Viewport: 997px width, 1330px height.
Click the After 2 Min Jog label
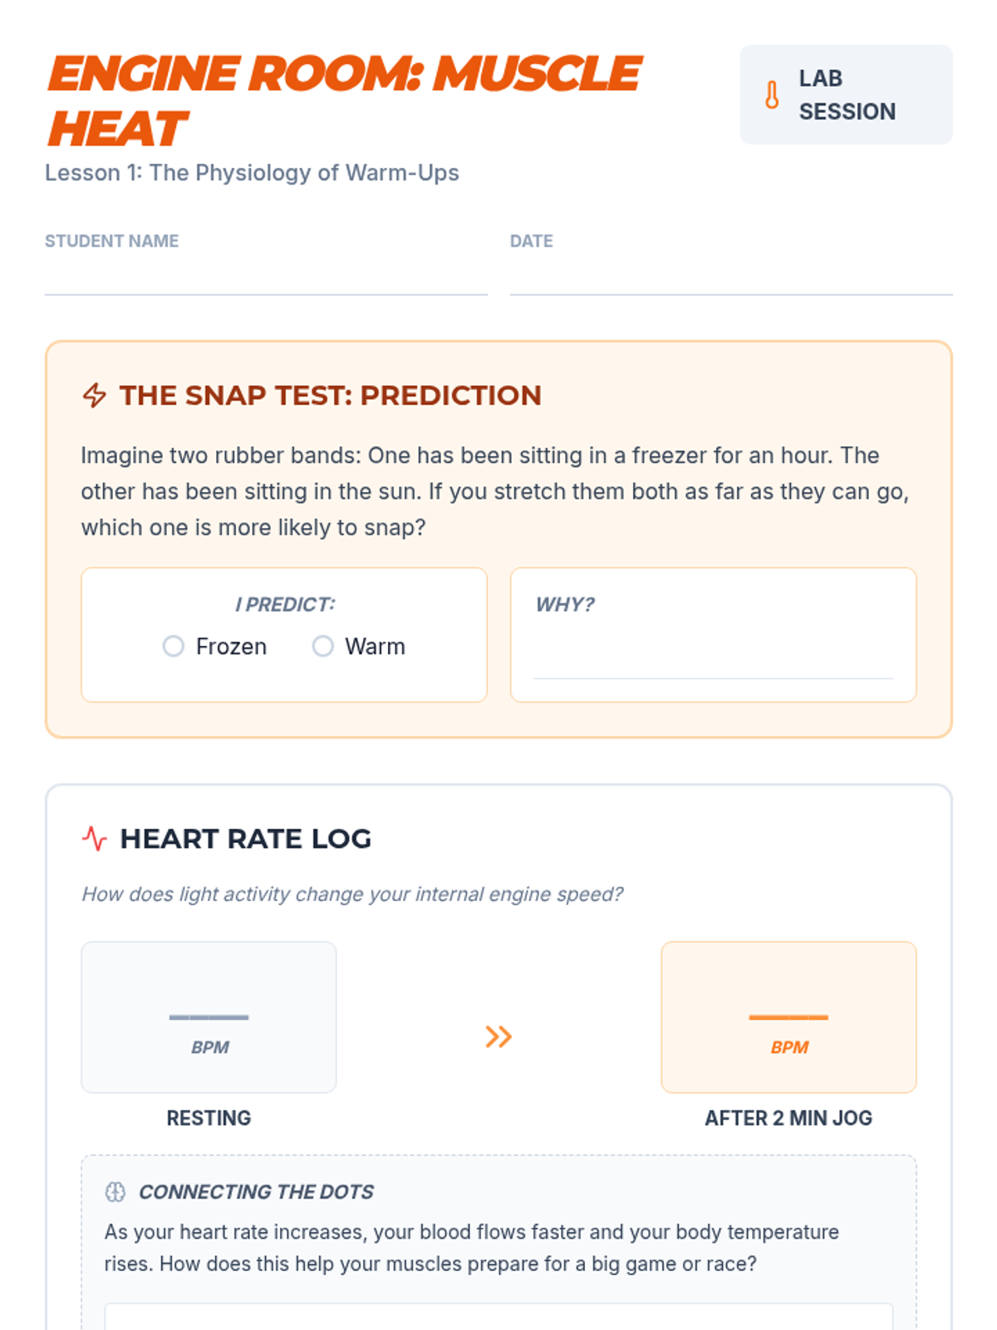coord(788,1118)
